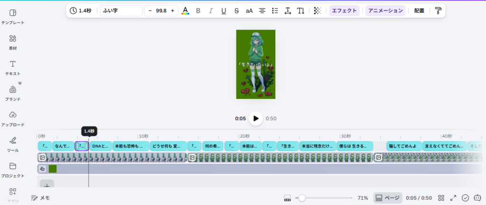Select the テキスト (Text) sidebar tool
The width and height of the screenshot is (486, 205).
point(13,67)
